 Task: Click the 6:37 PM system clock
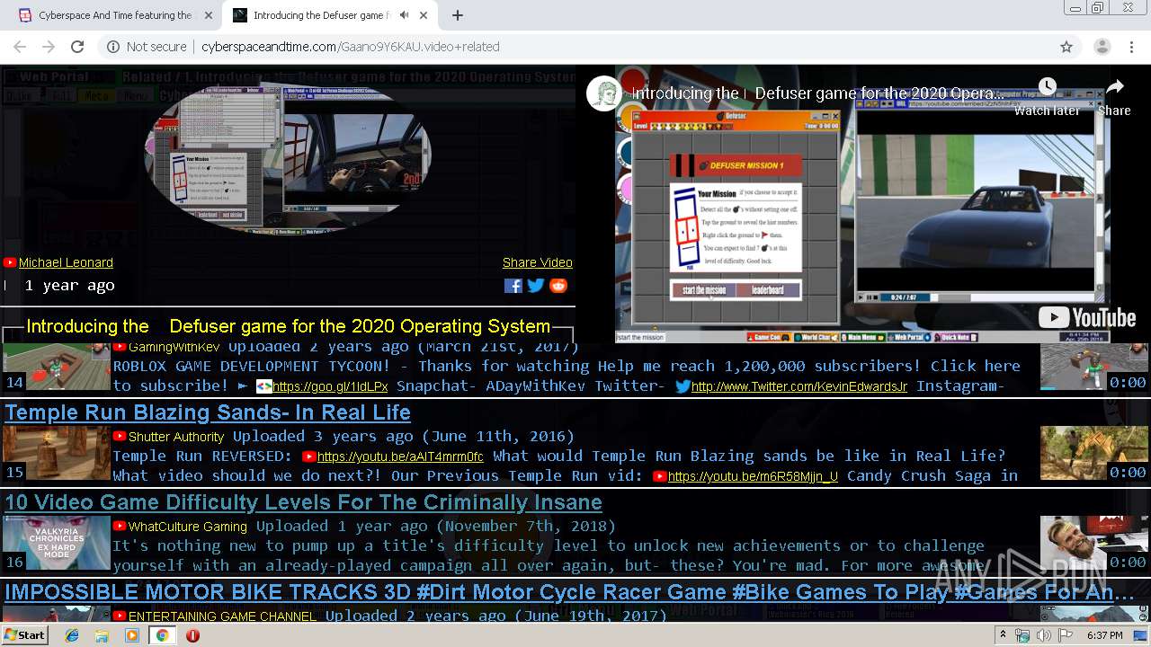1104,635
